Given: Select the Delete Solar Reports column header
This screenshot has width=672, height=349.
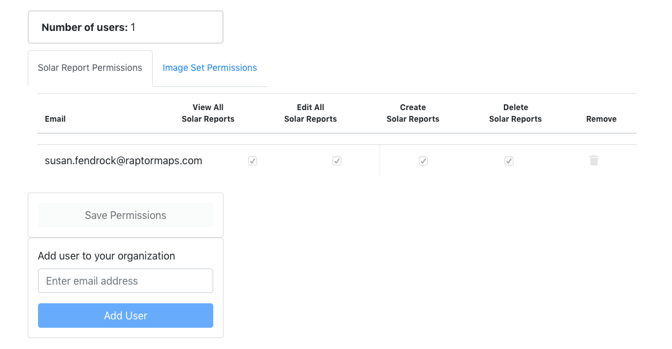Looking at the screenshot, I should [515, 113].
